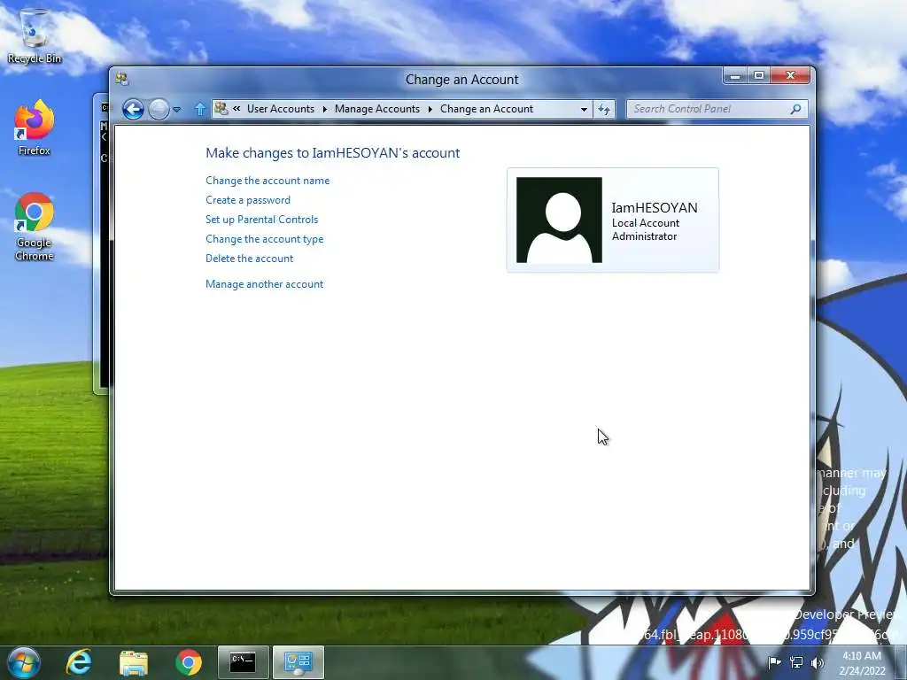907x680 pixels.
Task: Click the search magnifier icon
Action: (796, 109)
